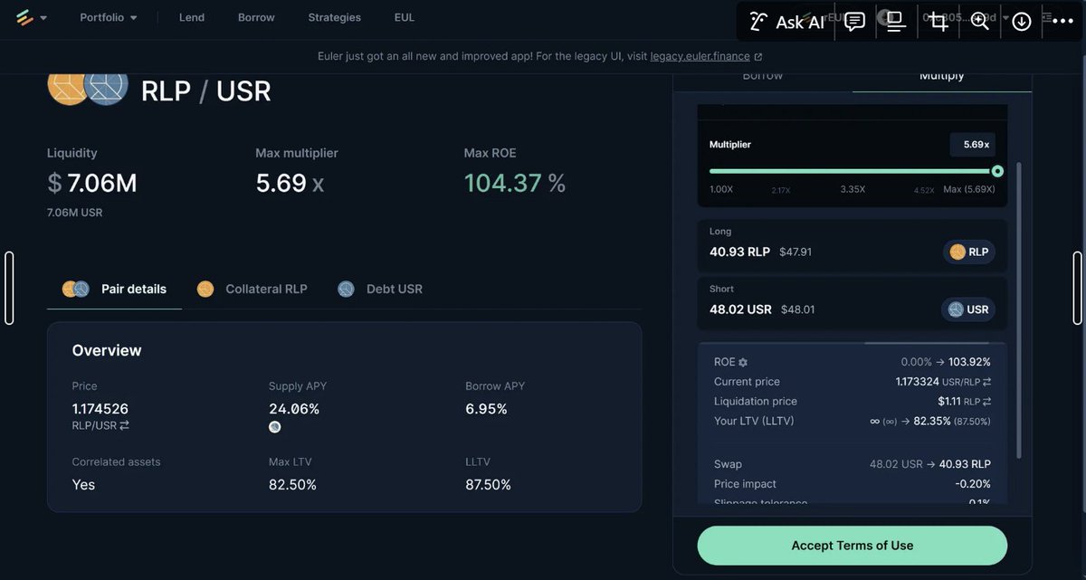Open ROE settings gear icon
The image size is (1086, 580).
point(743,362)
